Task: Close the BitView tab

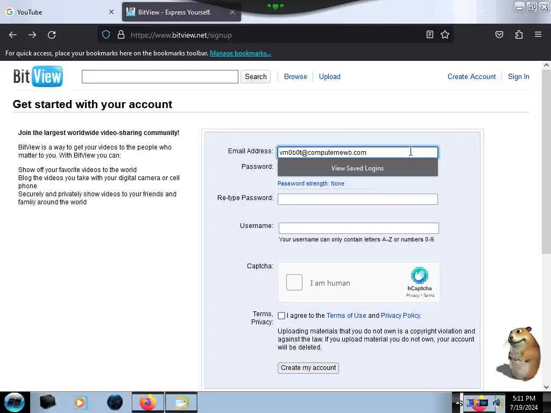Action: pyautogui.click(x=232, y=12)
